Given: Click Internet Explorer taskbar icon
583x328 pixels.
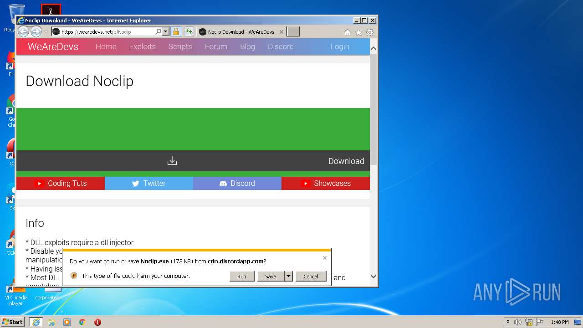Looking at the screenshot, I should [x=36, y=322].
